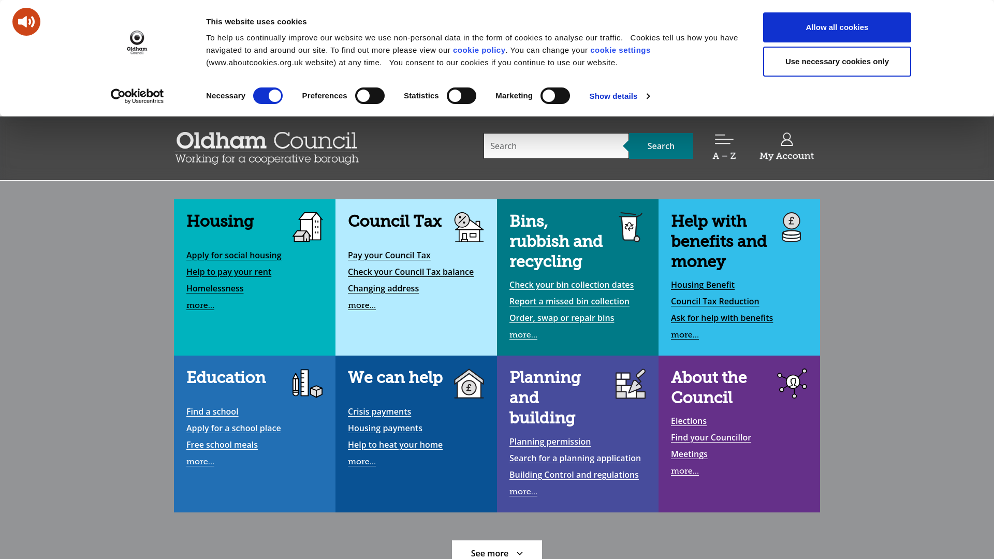Open the Homelessness link
Viewport: 994px width, 559px height.
click(215, 289)
